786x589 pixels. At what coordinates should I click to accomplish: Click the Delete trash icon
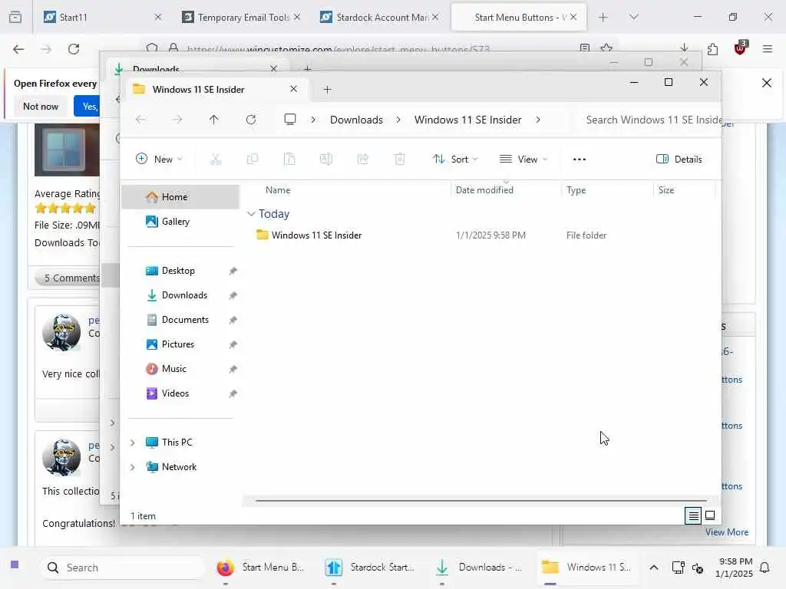click(x=399, y=160)
